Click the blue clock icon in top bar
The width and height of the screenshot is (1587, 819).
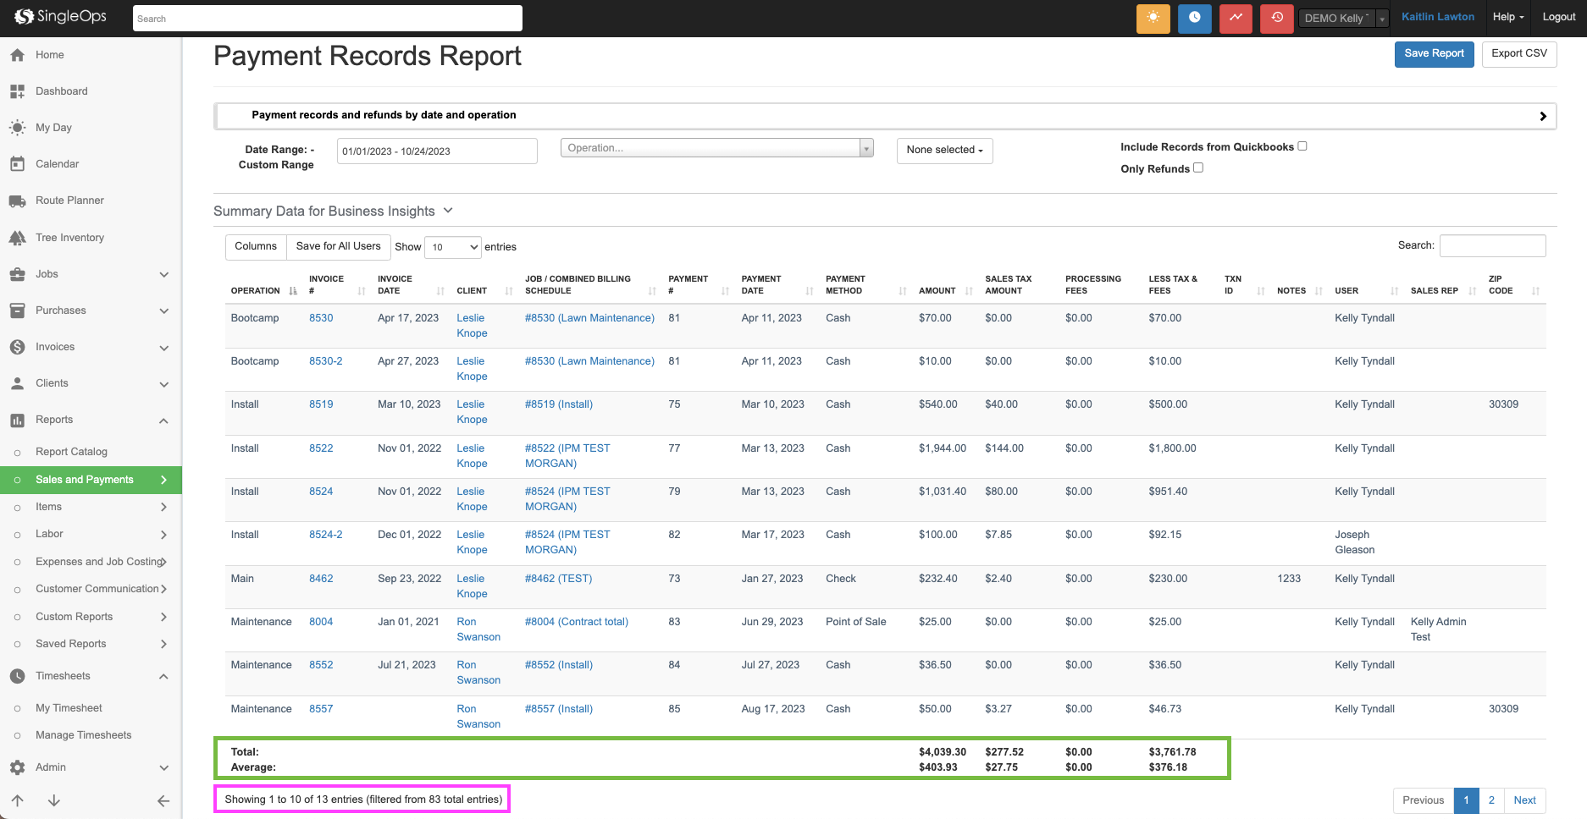coord(1194,17)
